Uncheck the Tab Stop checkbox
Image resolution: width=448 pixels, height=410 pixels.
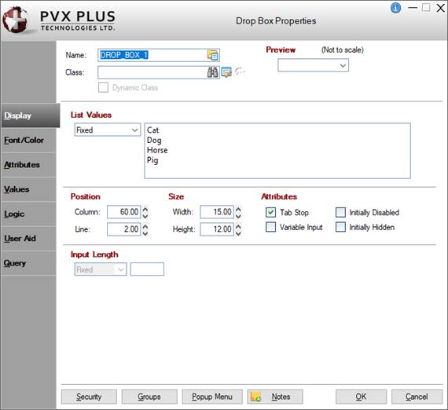tap(270, 212)
